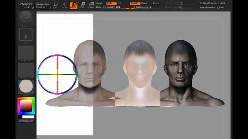Launch Projection Master
The width and height of the screenshot is (248, 139).
[x=43, y=5]
